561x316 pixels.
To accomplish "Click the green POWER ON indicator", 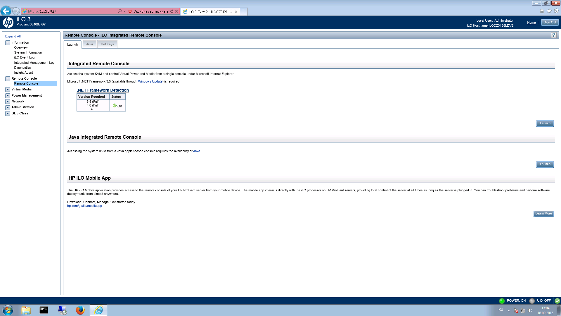I will [502, 301].
